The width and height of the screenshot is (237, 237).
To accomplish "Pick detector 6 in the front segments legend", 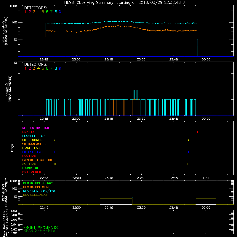I will 47,12.
